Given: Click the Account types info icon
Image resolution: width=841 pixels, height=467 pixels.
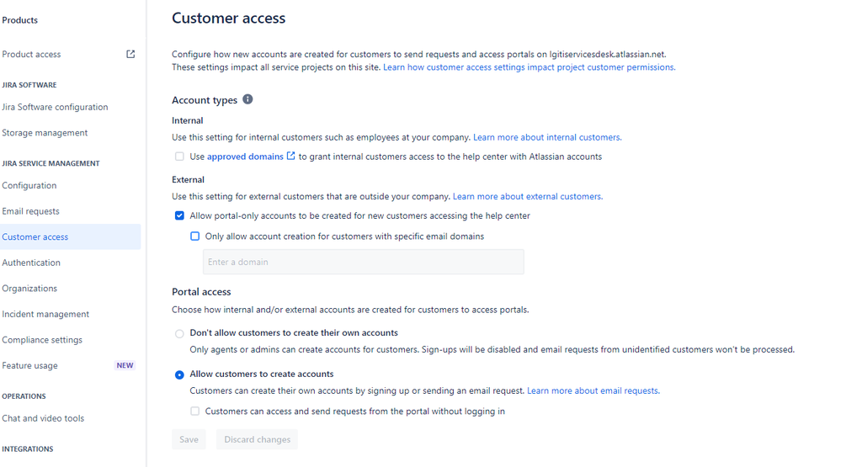Looking at the screenshot, I should 248,99.
